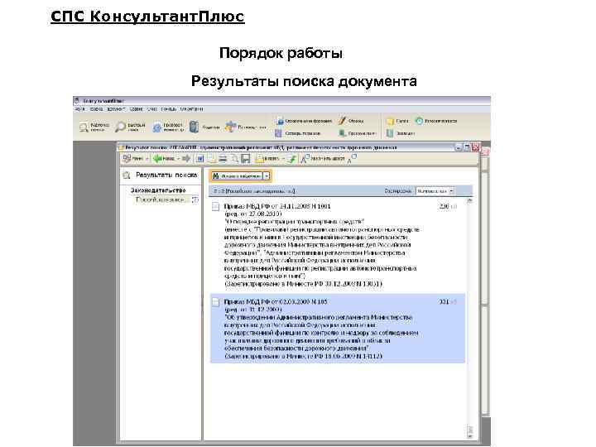Open the Кодексы books icon

[x=195, y=127]
